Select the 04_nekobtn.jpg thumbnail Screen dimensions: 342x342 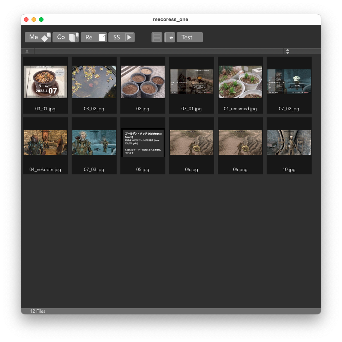45,142
